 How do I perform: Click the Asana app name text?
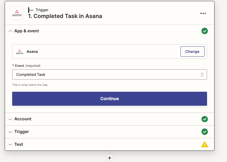(x=32, y=52)
